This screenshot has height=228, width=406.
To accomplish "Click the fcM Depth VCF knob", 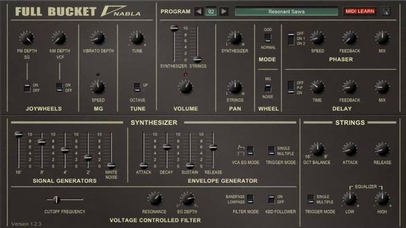I will pyautogui.click(x=59, y=38).
